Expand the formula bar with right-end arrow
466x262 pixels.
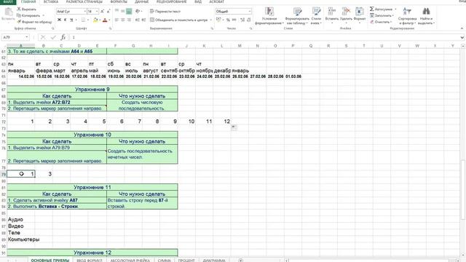(x=462, y=37)
